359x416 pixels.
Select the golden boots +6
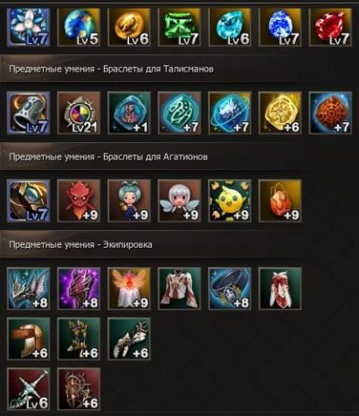[79, 339]
